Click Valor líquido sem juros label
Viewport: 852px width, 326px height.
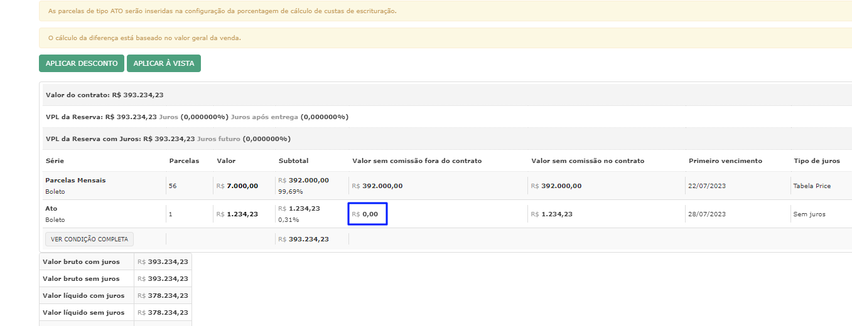84,312
